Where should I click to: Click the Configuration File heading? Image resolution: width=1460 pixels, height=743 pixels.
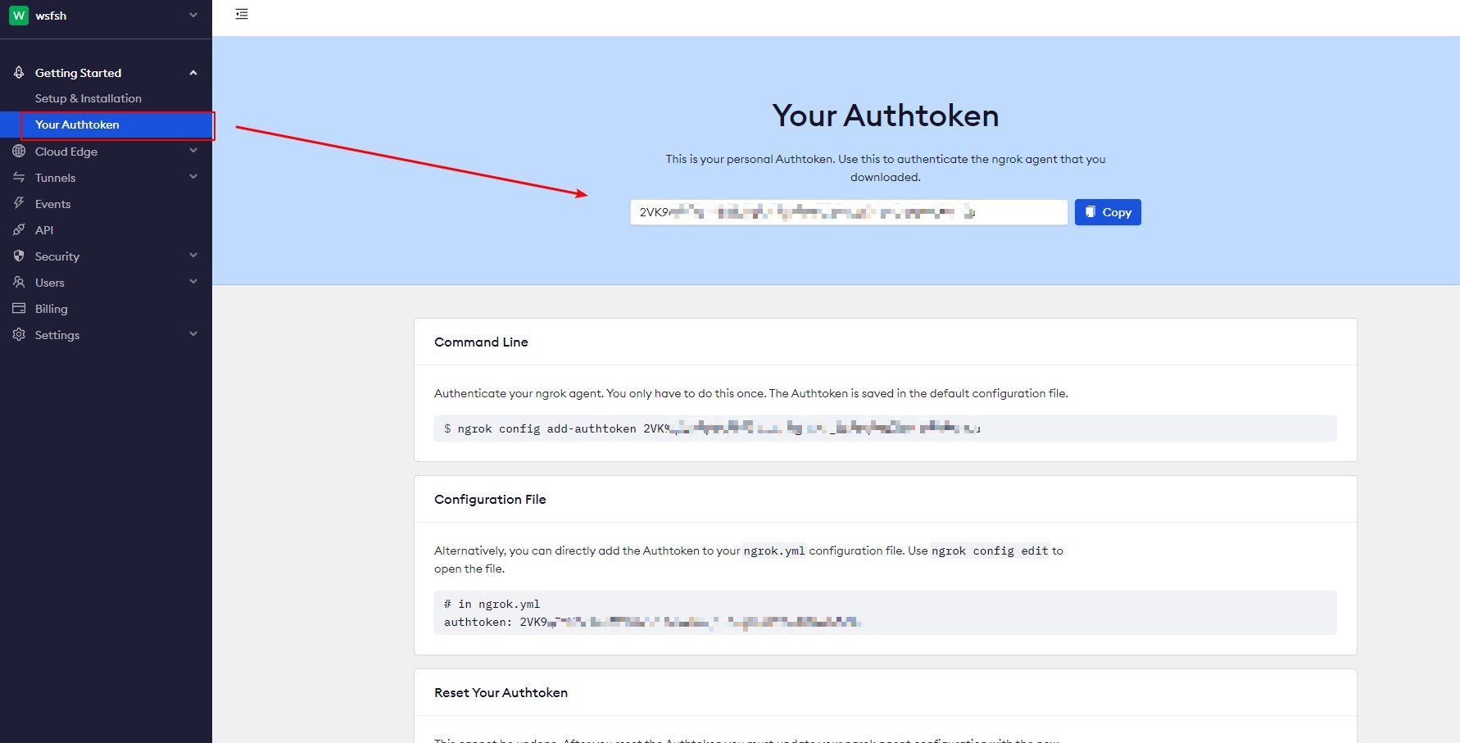pos(490,500)
